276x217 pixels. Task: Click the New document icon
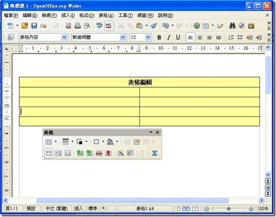click(10, 26)
